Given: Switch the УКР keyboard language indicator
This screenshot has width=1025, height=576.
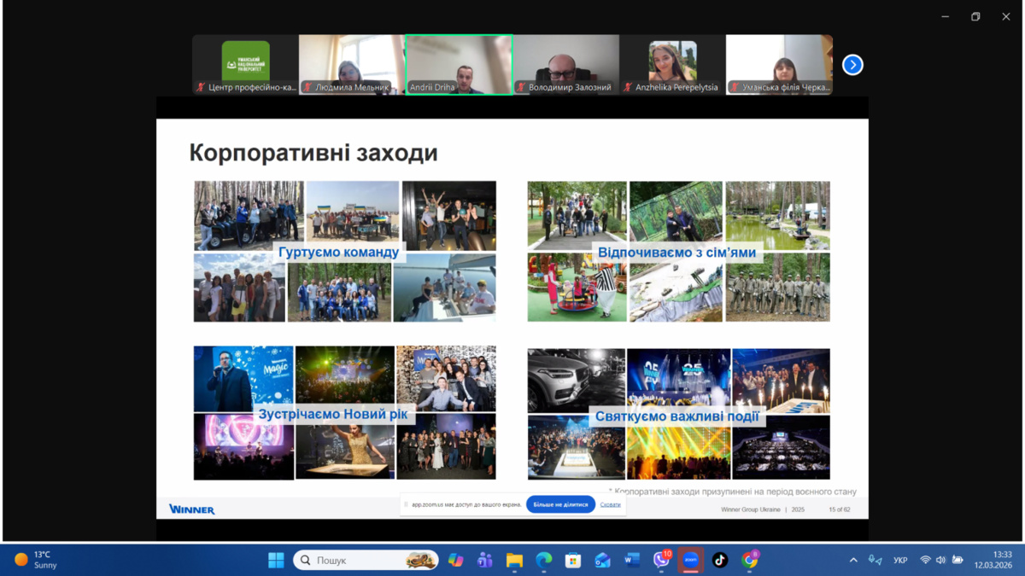Looking at the screenshot, I should click(900, 560).
